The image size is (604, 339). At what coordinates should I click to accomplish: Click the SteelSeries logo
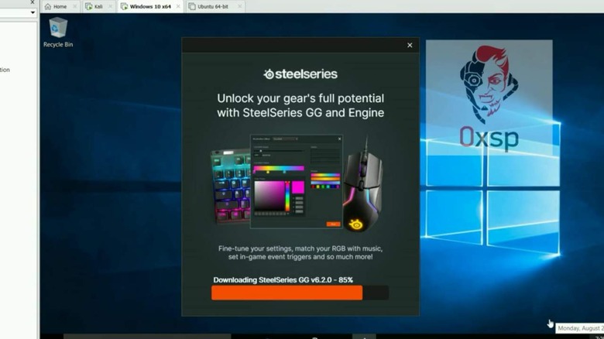[300, 74]
